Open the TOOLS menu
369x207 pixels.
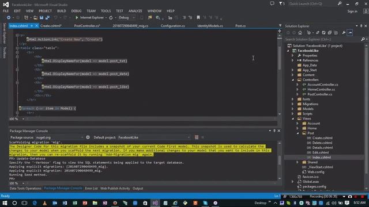pos(106,11)
